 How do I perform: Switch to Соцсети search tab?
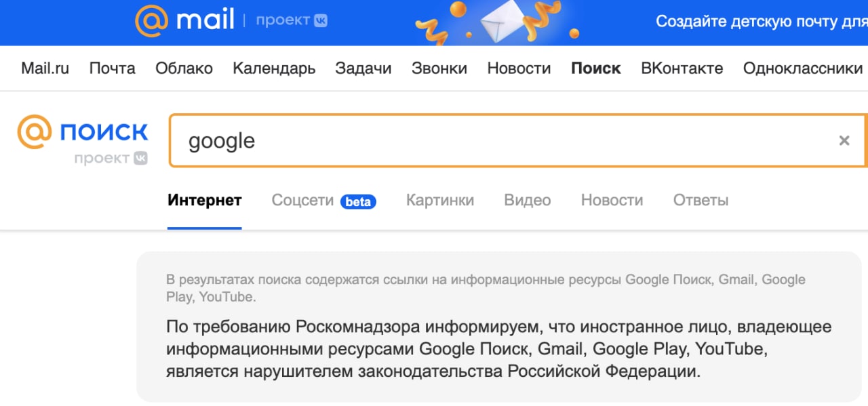302,201
